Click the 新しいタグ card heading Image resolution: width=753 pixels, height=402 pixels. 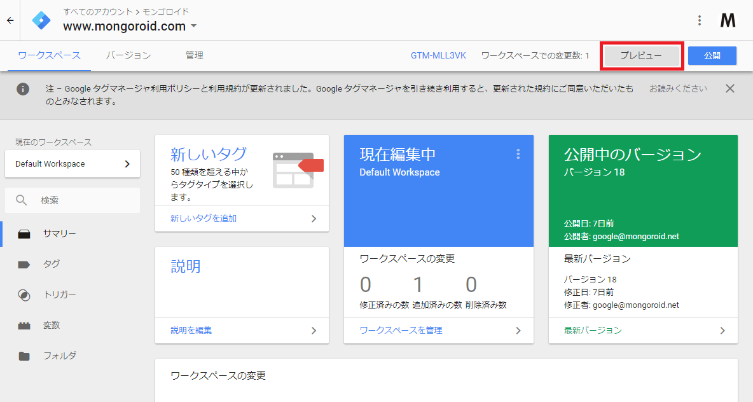(209, 154)
